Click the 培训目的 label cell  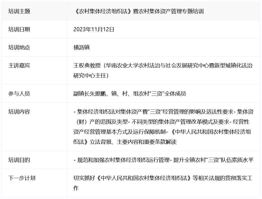(x=19, y=160)
